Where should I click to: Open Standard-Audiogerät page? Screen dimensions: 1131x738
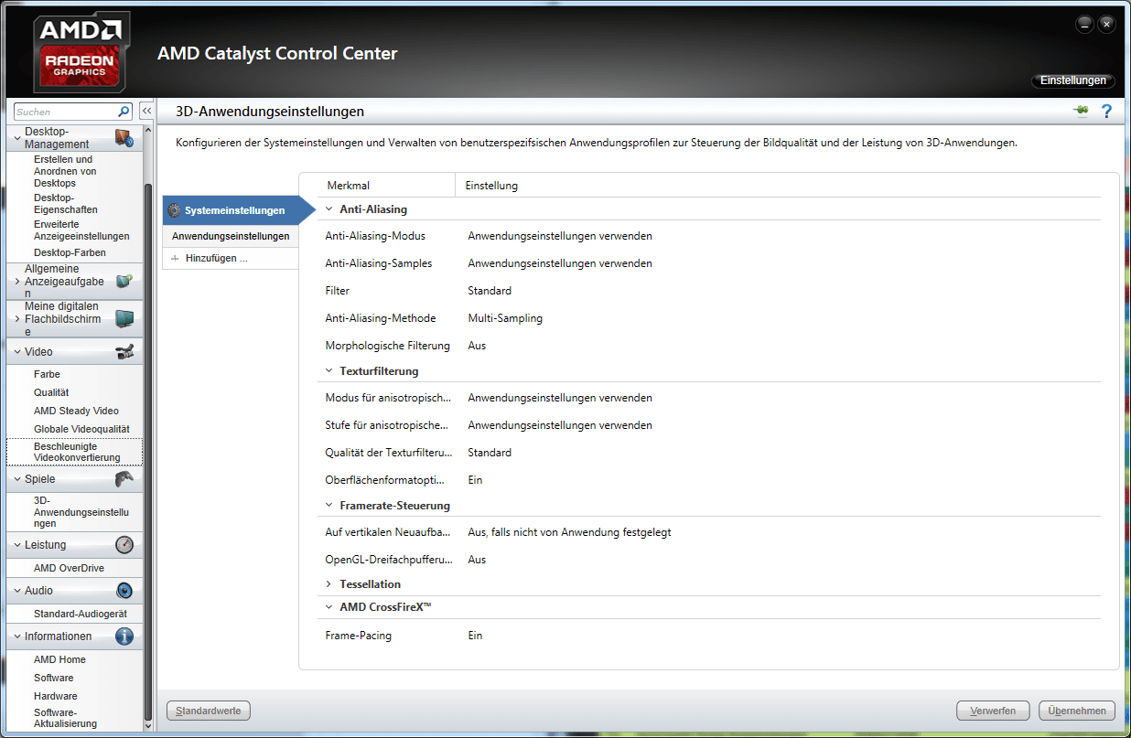click(81, 614)
